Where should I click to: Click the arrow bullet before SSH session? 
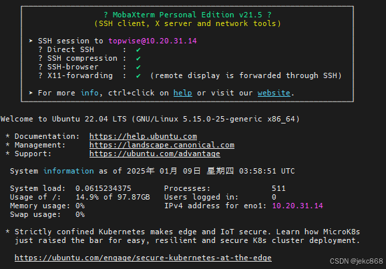(31, 41)
